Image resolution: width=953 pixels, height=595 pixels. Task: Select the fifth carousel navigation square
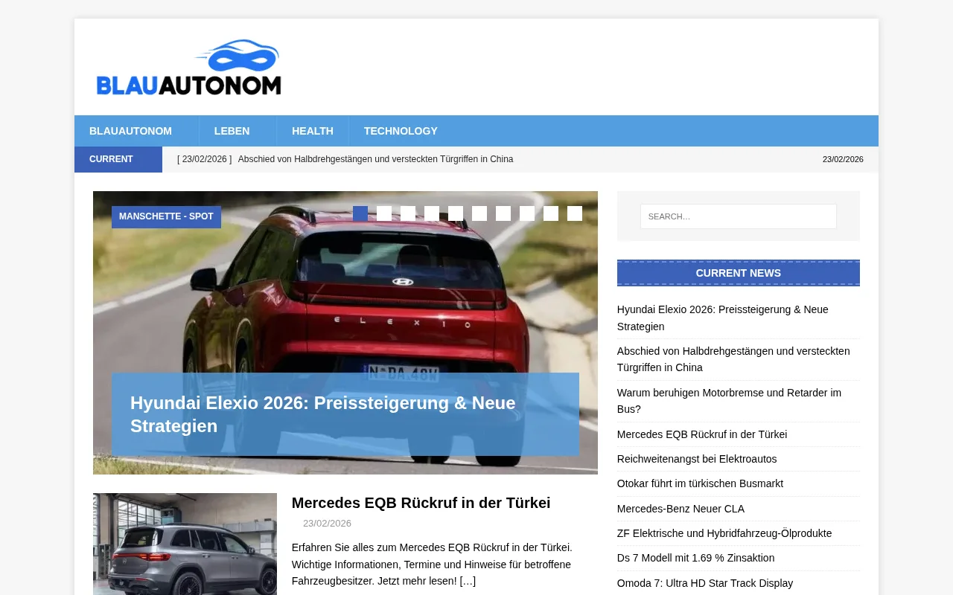click(456, 213)
